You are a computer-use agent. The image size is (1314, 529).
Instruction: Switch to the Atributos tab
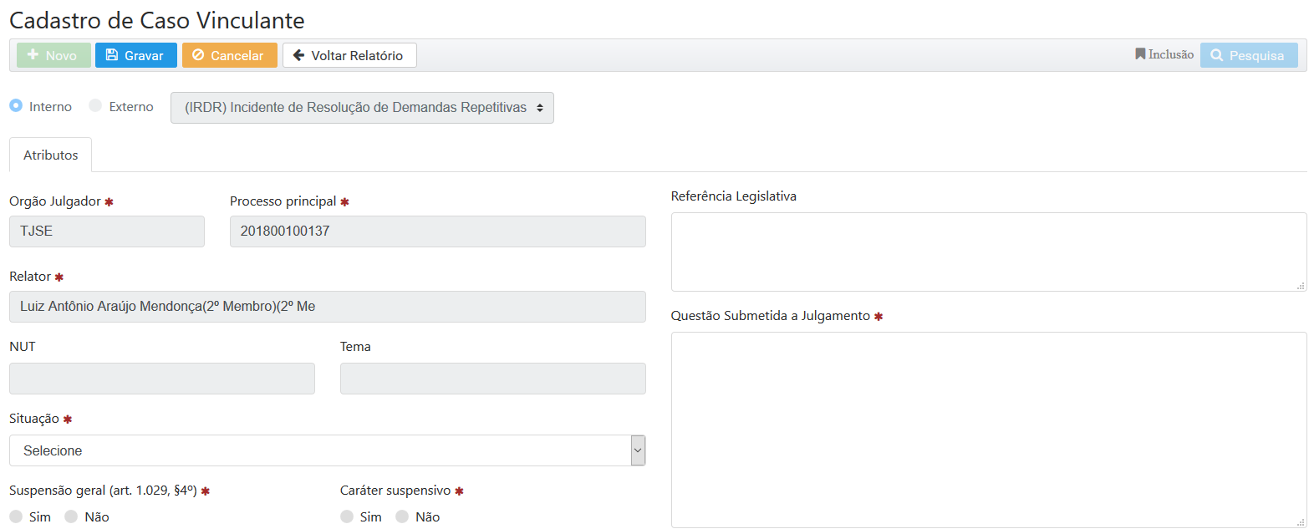(x=50, y=155)
